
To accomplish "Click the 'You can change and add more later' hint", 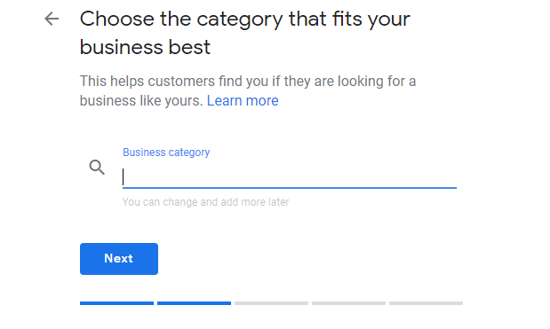I will click(x=205, y=202).
